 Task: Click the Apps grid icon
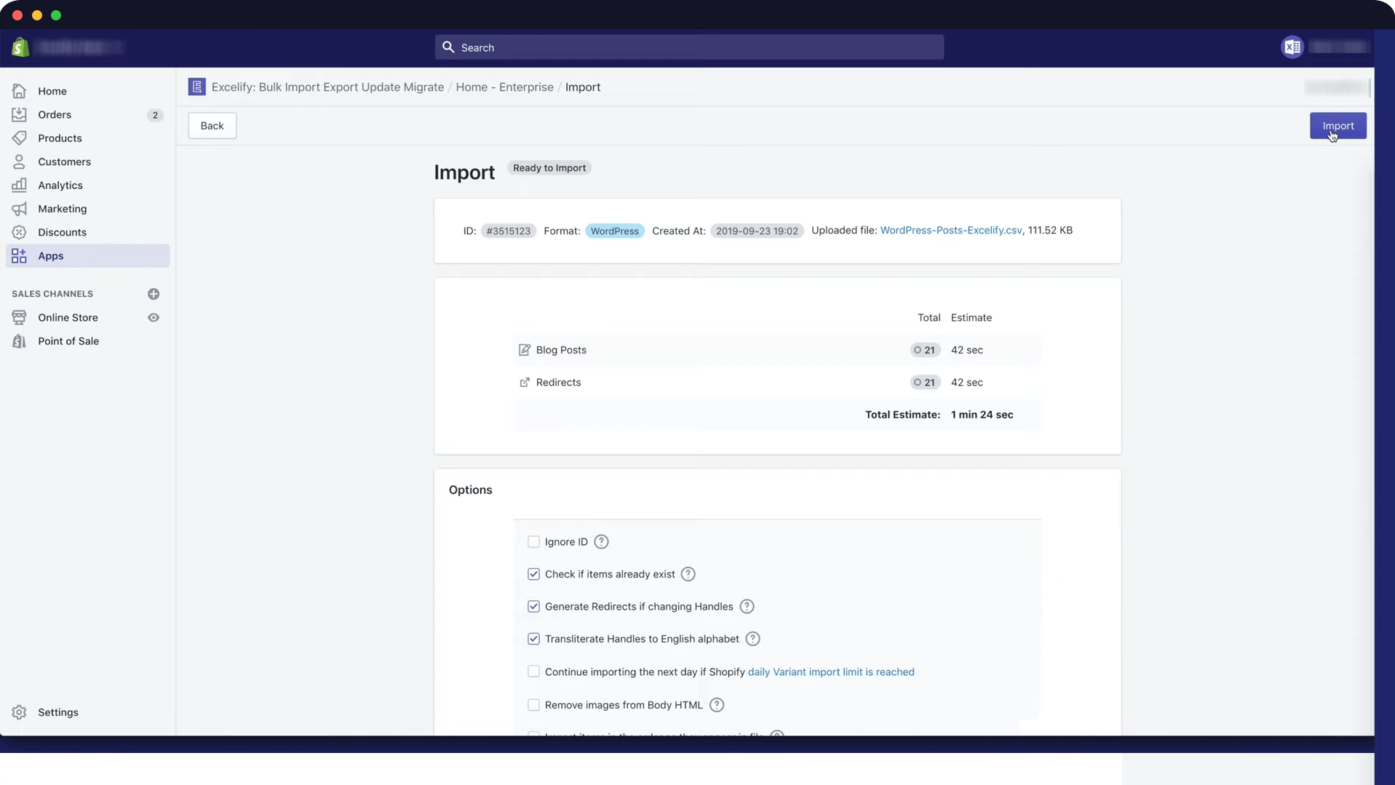(x=19, y=255)
